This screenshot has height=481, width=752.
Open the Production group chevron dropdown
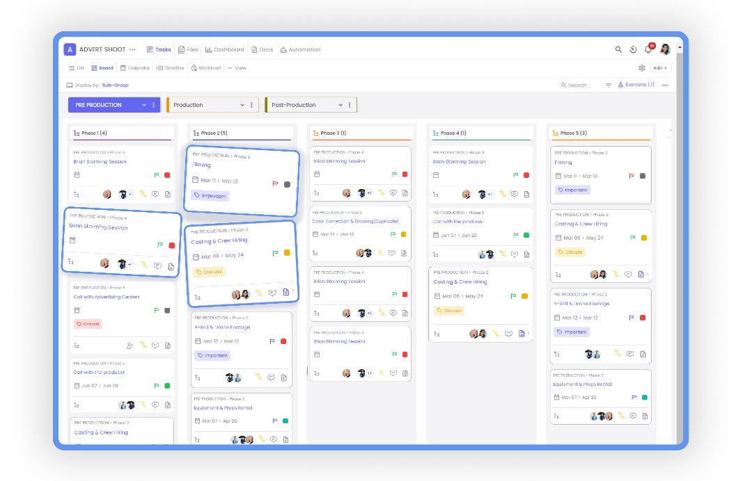(x=243, y=104)
